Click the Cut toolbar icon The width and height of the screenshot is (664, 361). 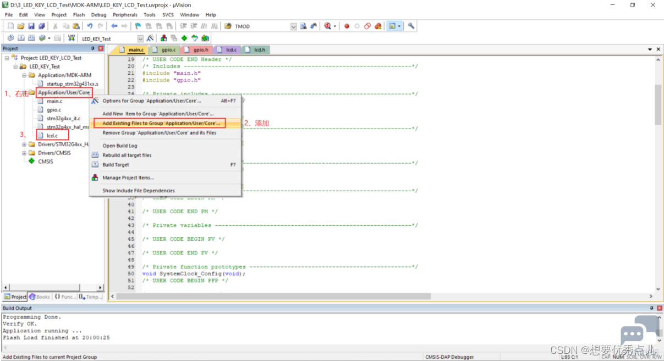coord(55,26)
